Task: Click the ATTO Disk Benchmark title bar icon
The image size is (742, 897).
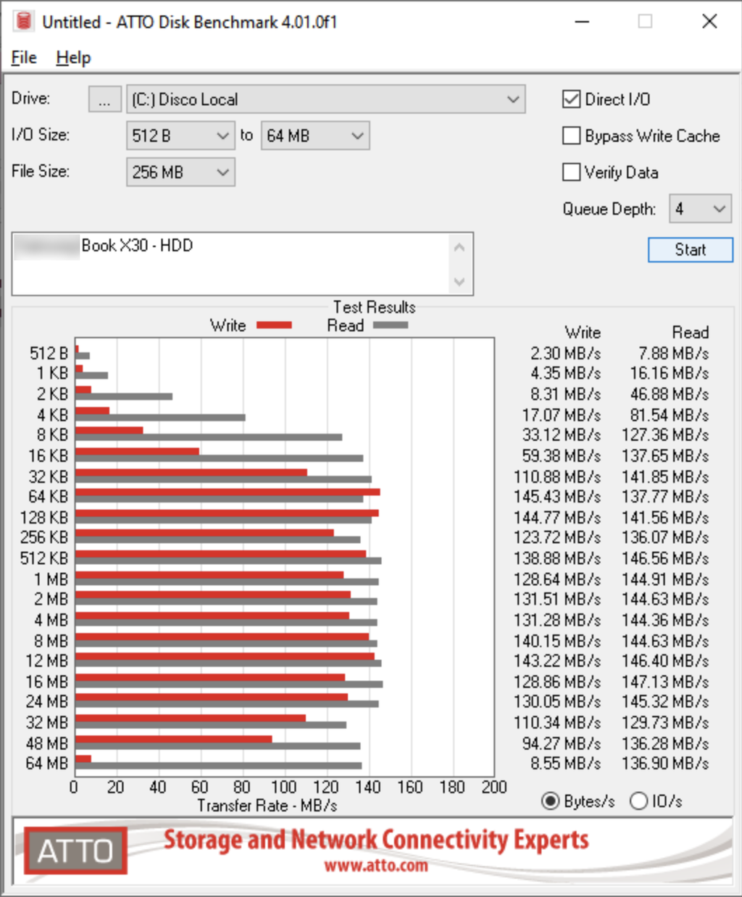Action: point(24,21)
